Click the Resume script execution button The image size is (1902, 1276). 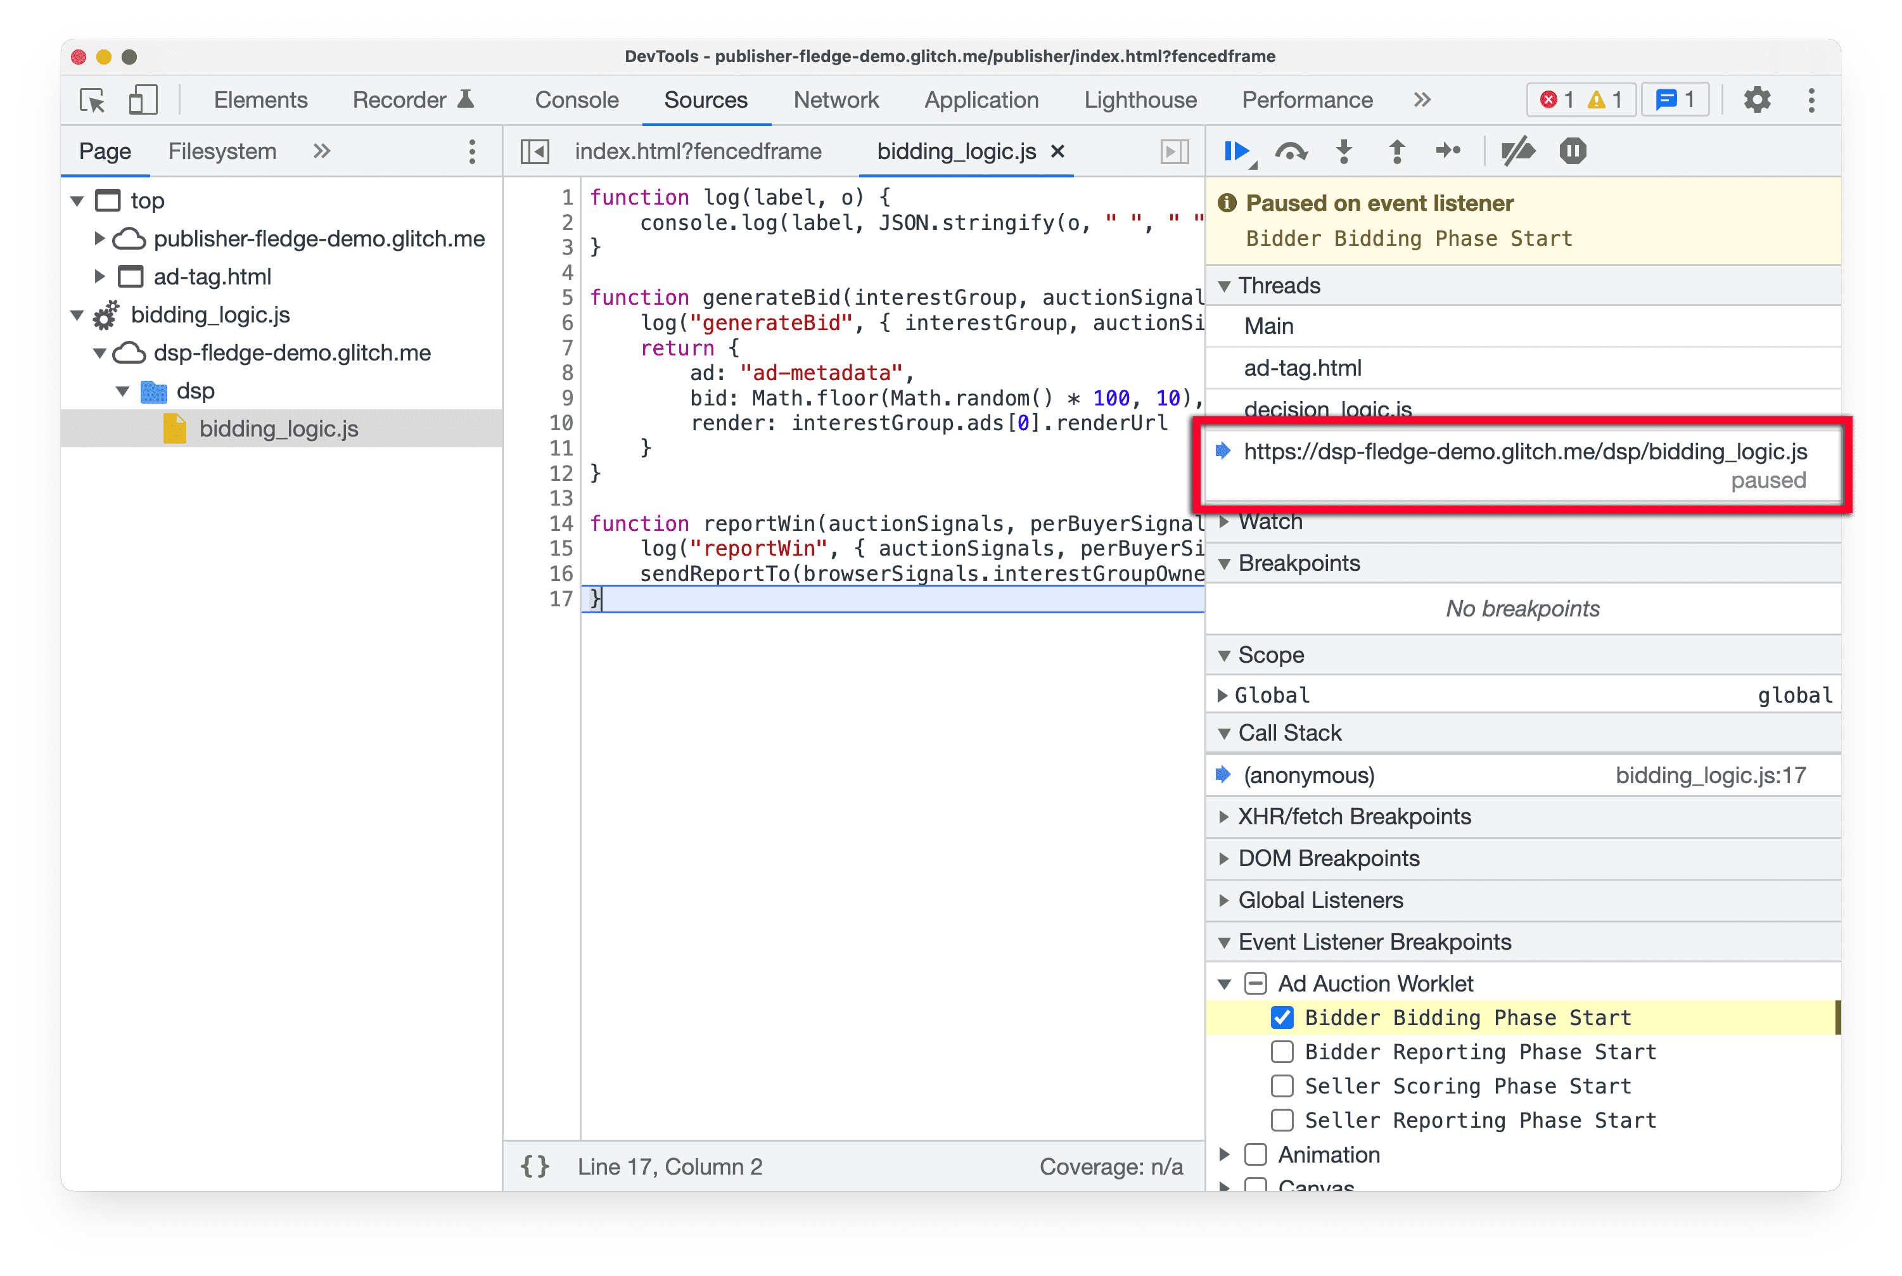point(1239,153)
